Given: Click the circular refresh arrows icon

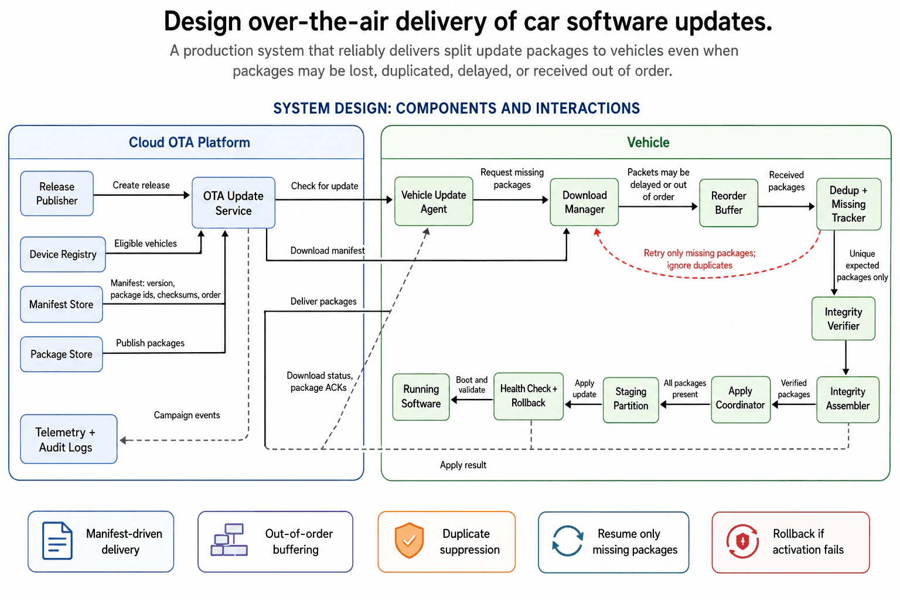Looking at the screenshot, I should click(567, 541).
